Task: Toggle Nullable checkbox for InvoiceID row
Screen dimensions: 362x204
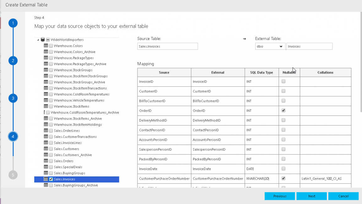Action: (284, 81)
